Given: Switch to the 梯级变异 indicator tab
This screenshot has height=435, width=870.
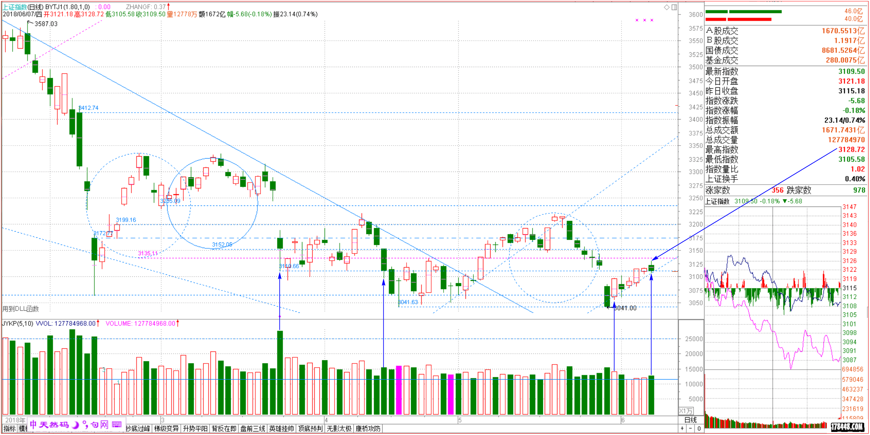Looking at the screenshot, I should (166, 428).
